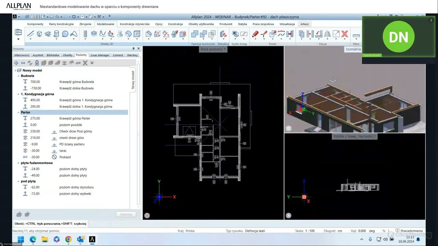Collapse the Nowy model tree node
Viewport: 438px width, 246px height.
15,70
